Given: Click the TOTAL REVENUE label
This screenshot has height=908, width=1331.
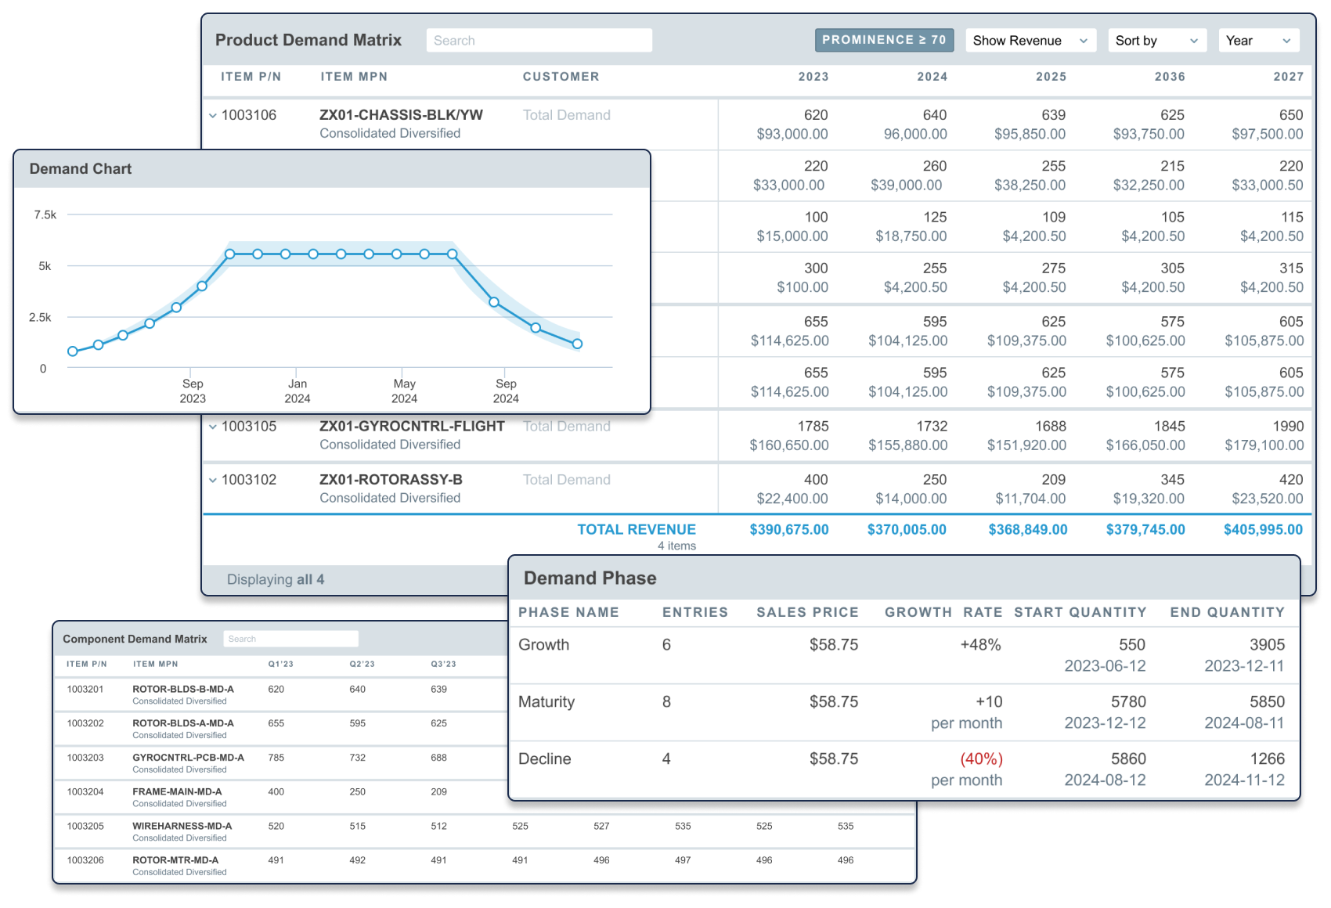Looking at the screenshot, I should pyautogui.click(x=637, y=530).
